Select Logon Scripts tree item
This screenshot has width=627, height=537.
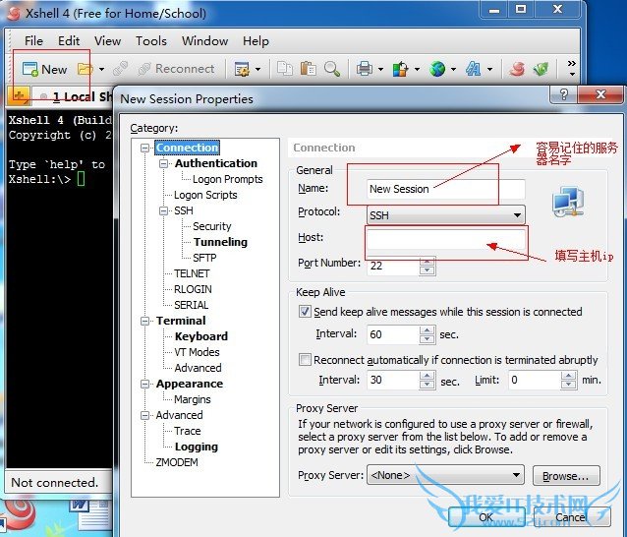tap(205, 195)
